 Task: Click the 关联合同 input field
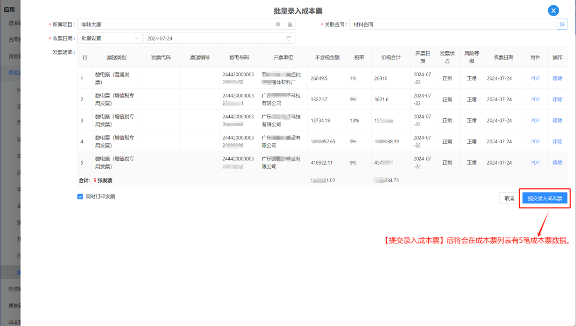click(452, 25)
